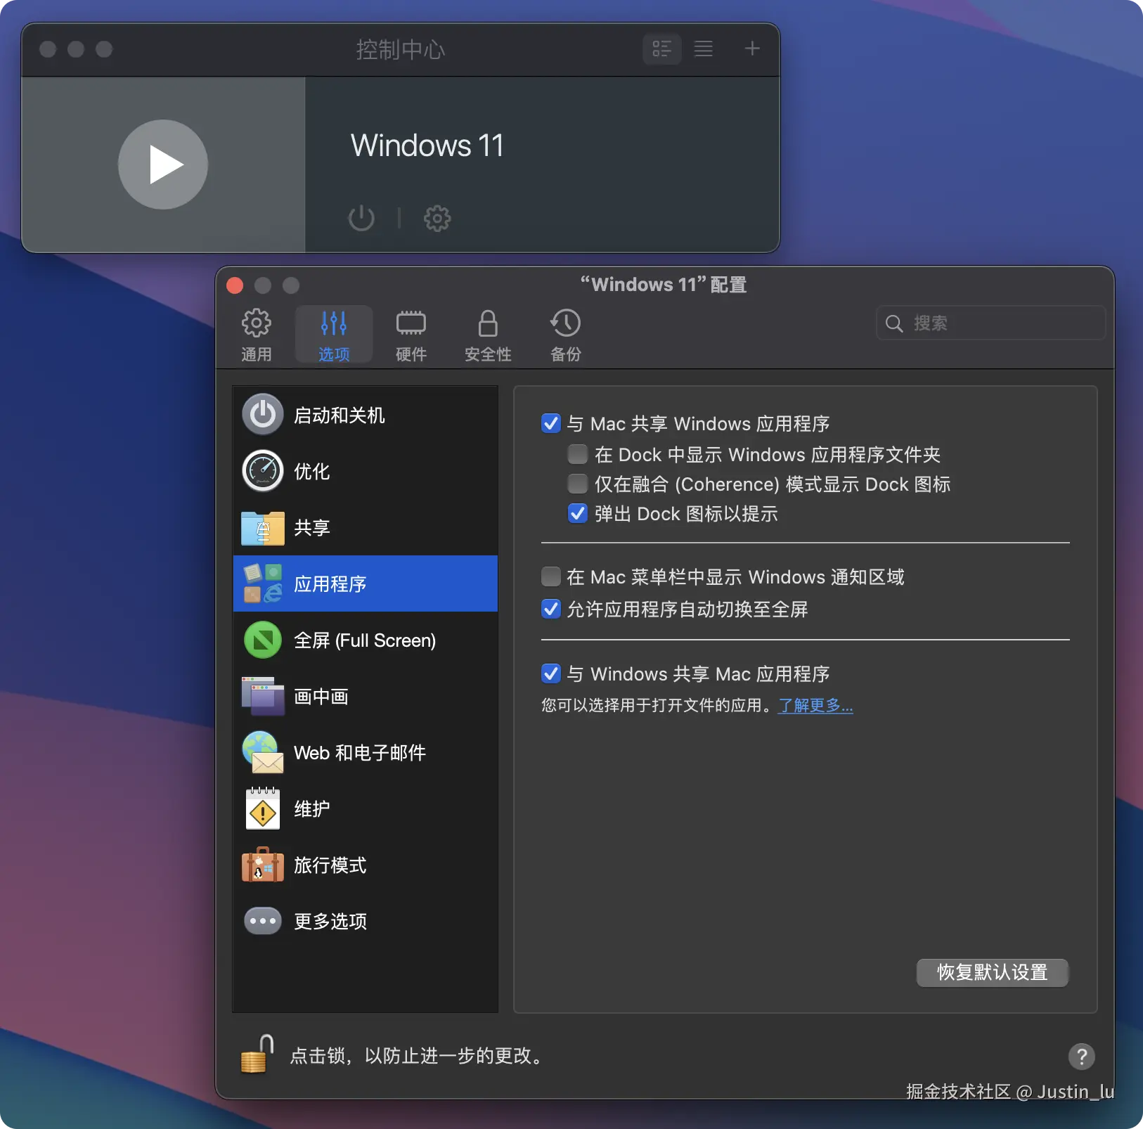
Task: Open Windows 11 settings gear in Control Center
Action: (437, 218)
